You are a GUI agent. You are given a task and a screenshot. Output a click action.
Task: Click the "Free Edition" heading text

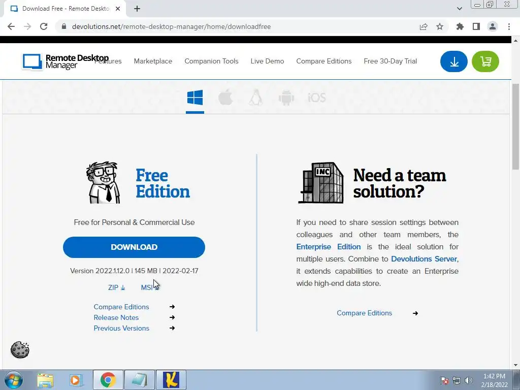tap(162, 183)
